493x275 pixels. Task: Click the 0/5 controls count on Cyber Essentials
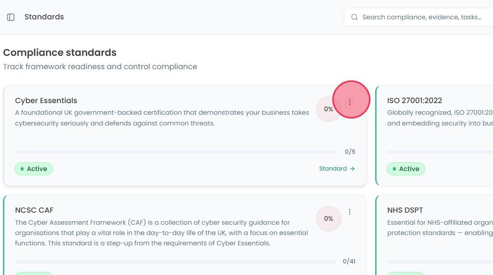pos(350,152)
